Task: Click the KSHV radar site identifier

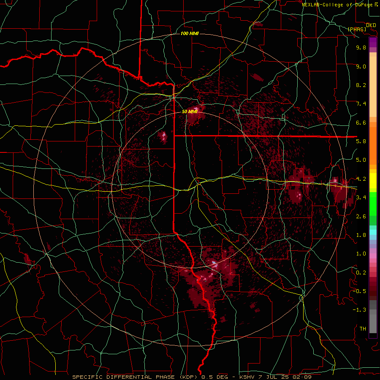Action: pyautogui.click(x=247, y=377)
